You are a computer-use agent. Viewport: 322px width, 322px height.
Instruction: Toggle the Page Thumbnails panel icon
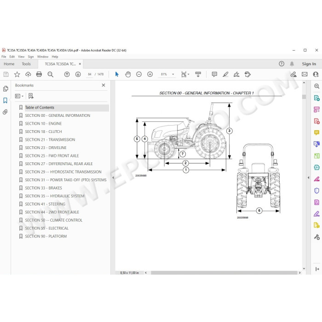6,88
